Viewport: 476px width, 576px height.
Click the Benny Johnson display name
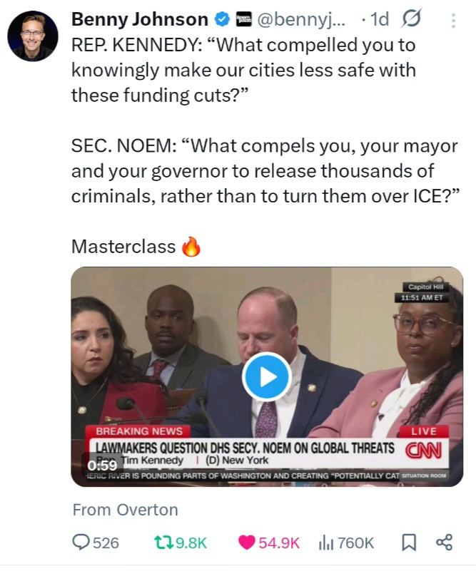pyautogui.click(x=139, y=19)
